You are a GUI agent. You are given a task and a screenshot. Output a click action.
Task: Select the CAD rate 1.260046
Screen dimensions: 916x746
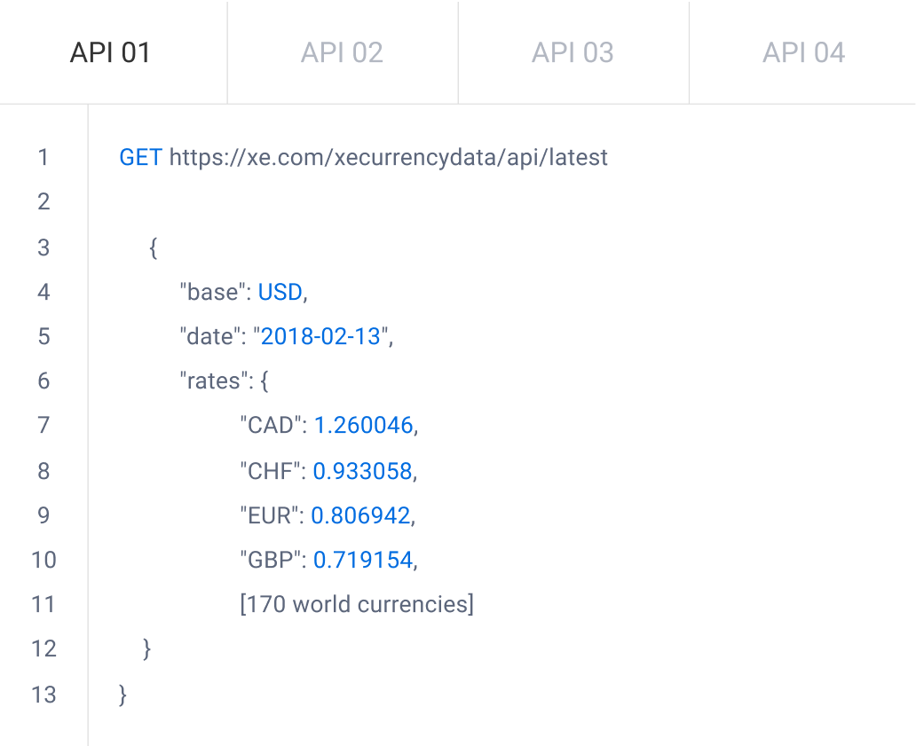tap(365, 426)
